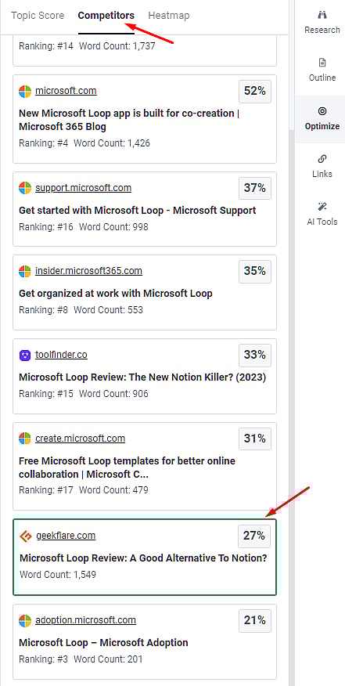This screenshot has width=345, height=686.
Task: Open the insider.microsoft365.com link
Action: pos(88,271)
